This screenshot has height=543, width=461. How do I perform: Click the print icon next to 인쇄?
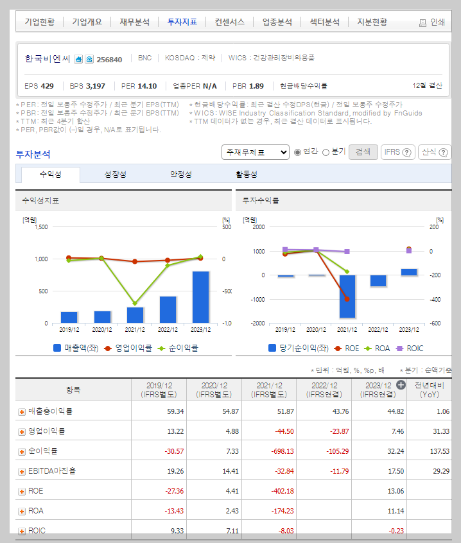(422, 23)
